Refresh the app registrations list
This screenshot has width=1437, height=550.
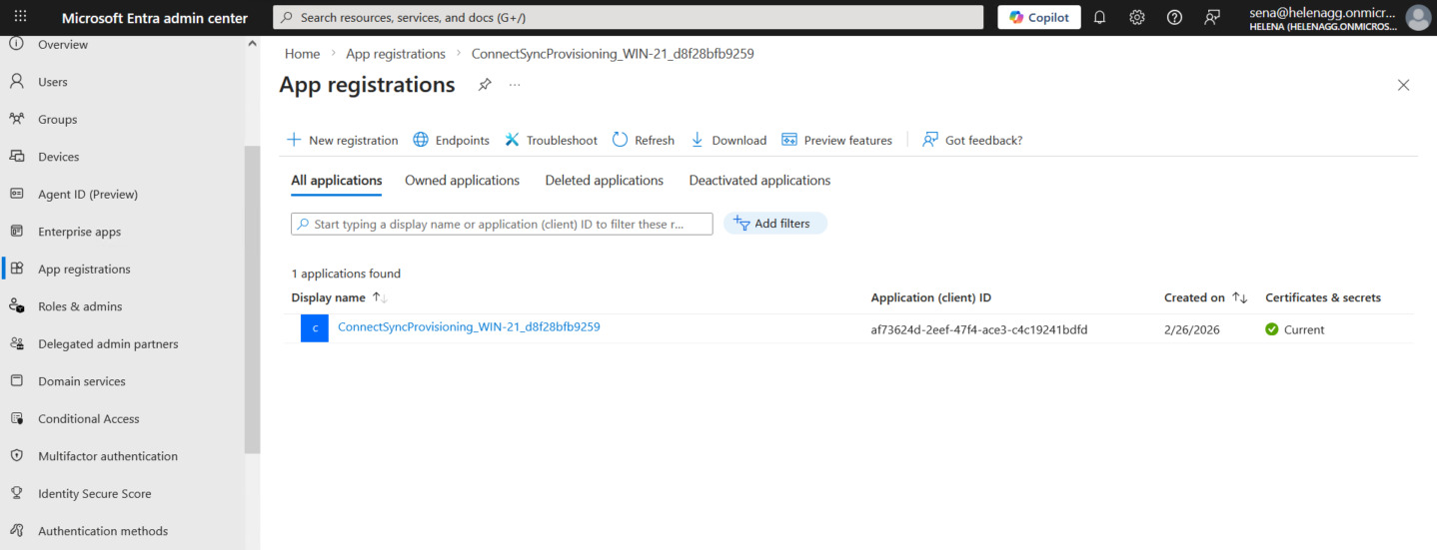(x=643, y=141)
